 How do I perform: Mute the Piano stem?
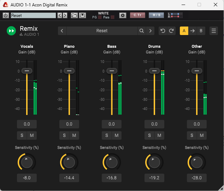[74, 135]
